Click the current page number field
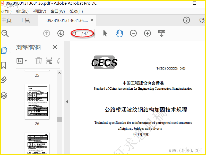This screenshot has width=206, height=155. point(75,34)
